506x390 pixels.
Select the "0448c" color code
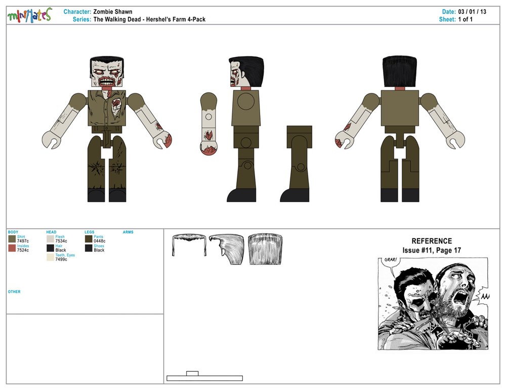pyautogui.click(x=100, y=241)
